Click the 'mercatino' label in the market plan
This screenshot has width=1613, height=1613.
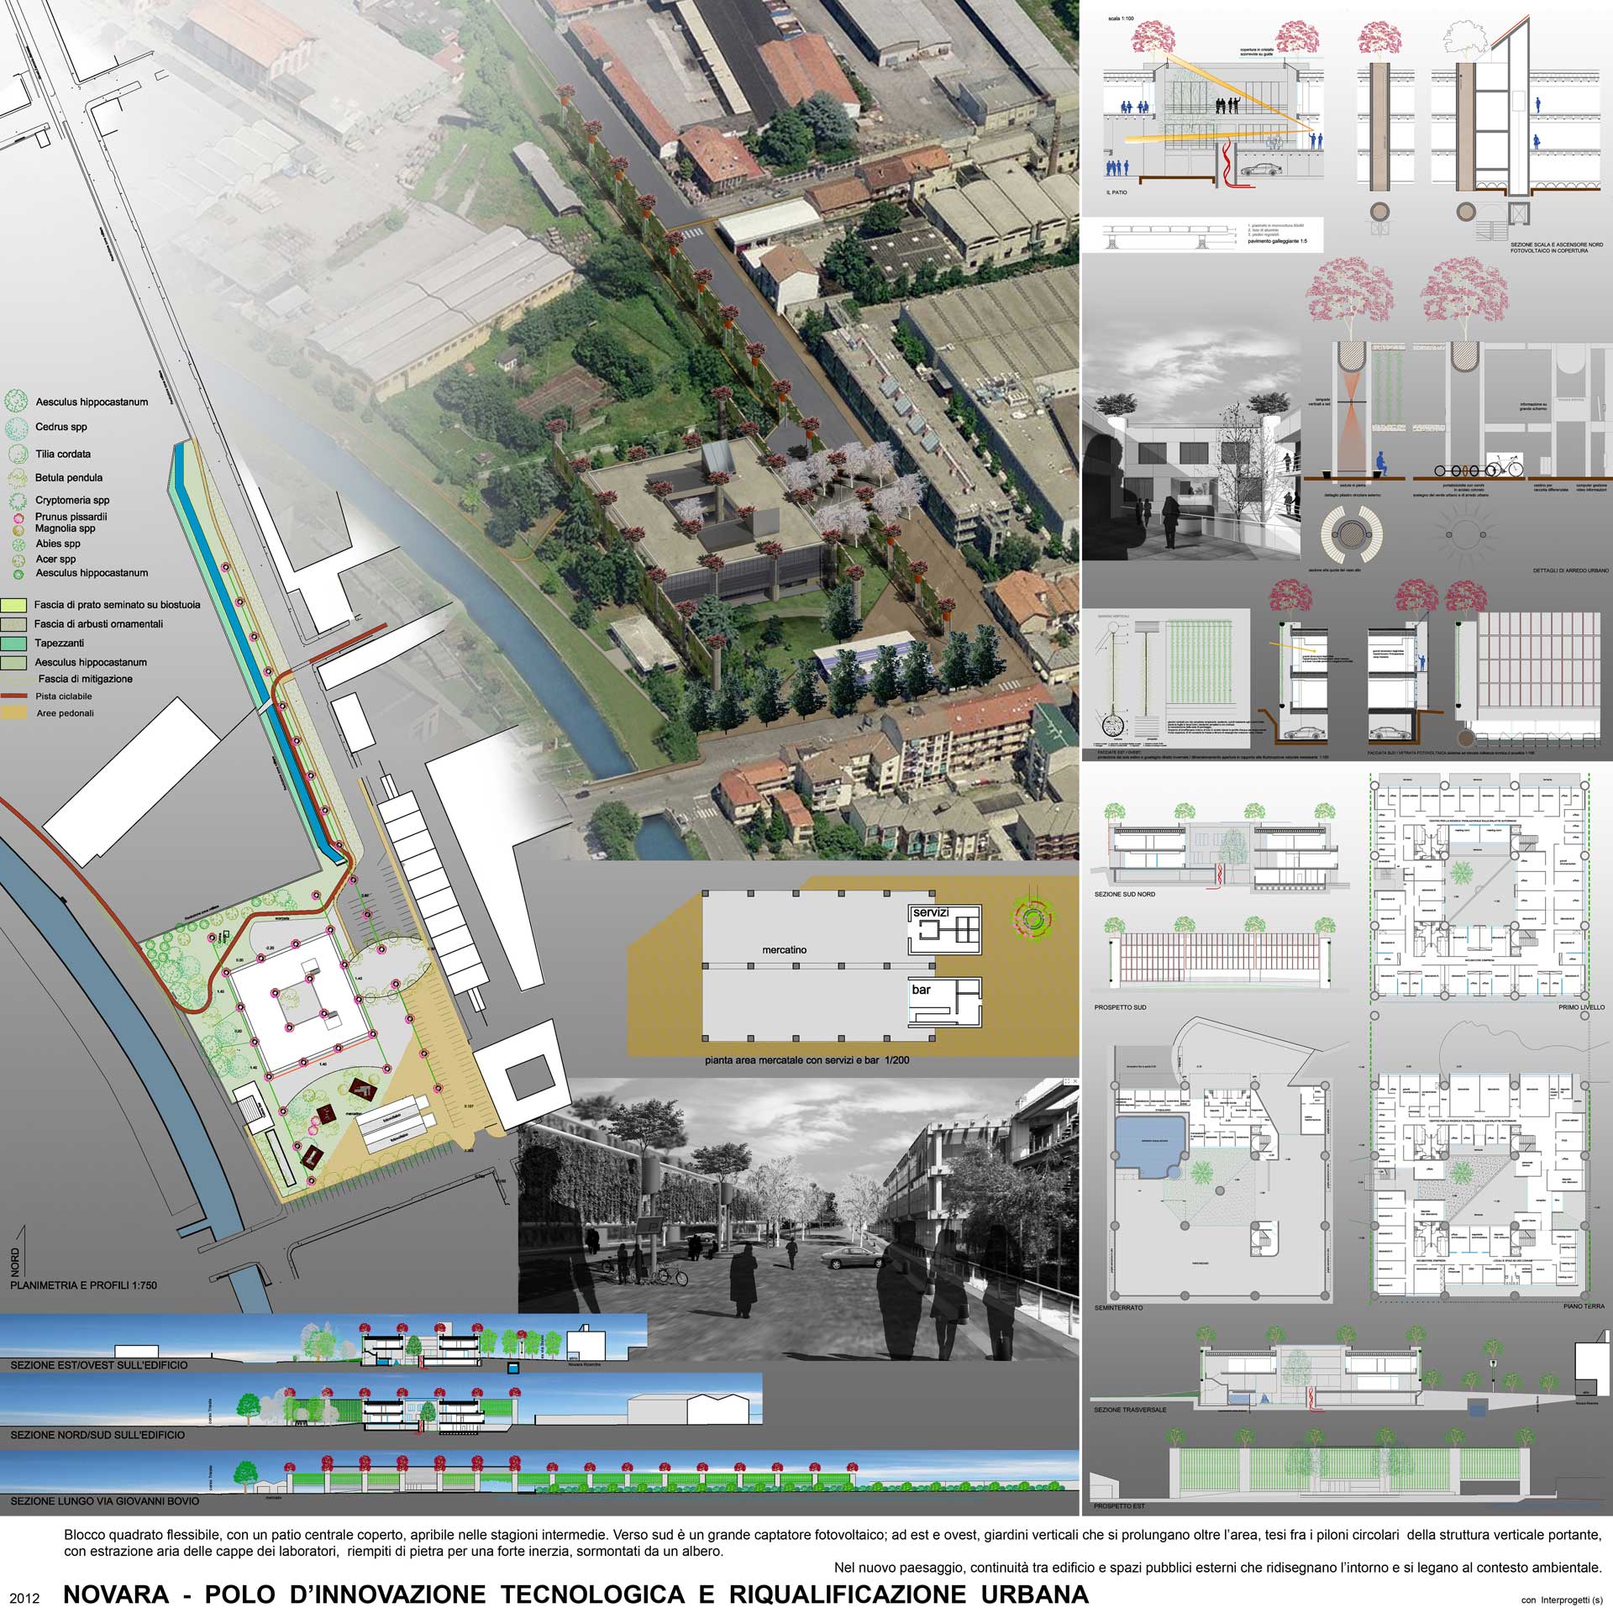coord(785,949)
